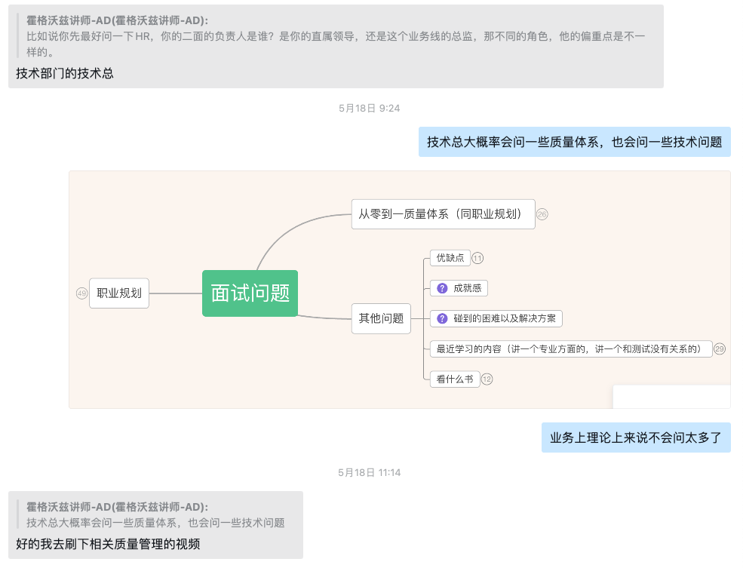This screenshot has width=743, height=568.
Task: Select the 职业规划 mind map node
Action: (x=119, y=293)
